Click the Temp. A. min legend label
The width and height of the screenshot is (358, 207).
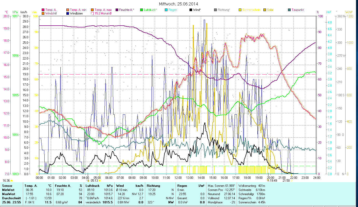[78, 10]
